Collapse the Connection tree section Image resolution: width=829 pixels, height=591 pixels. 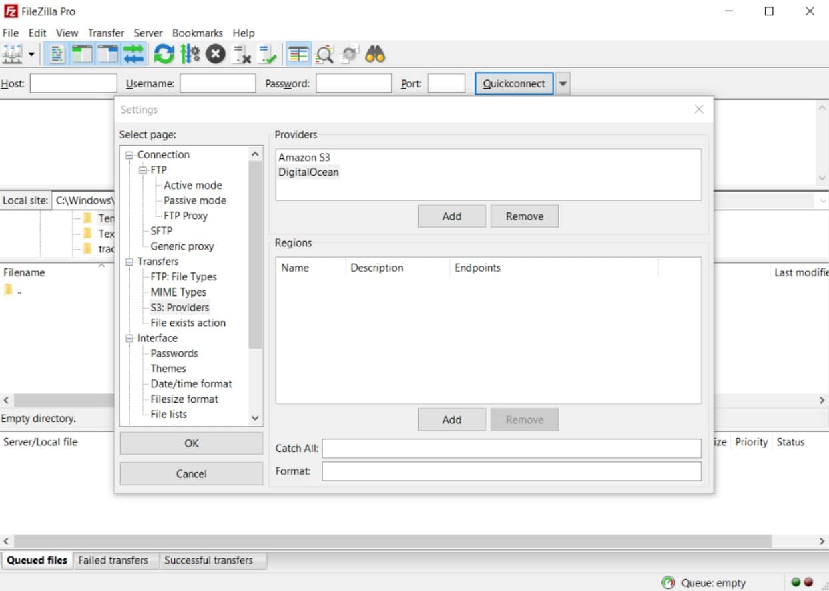tap(128, 154)
